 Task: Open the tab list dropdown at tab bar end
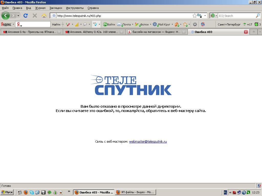pyautogui.click(x=260, y=32)
